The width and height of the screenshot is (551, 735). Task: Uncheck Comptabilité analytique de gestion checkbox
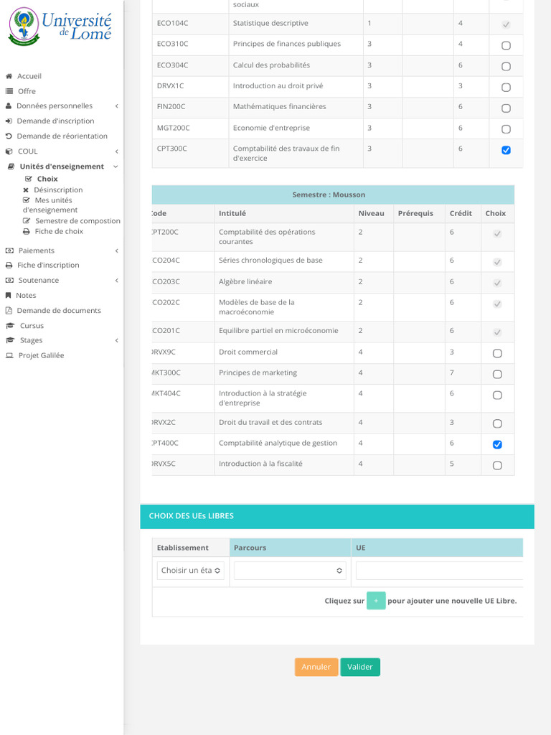[x=498, y=444]
